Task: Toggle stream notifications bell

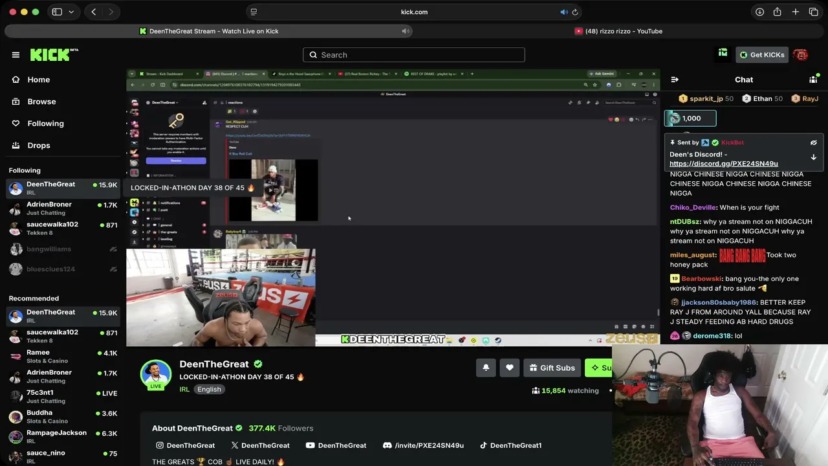Action: 486,368
